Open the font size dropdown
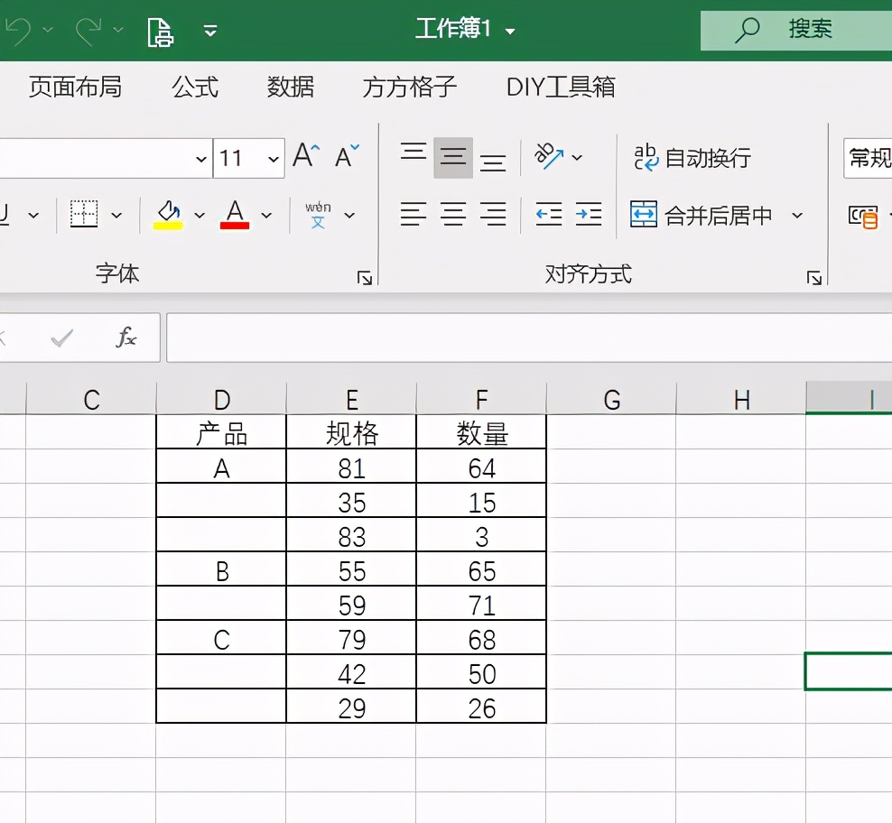 [274, 158]
